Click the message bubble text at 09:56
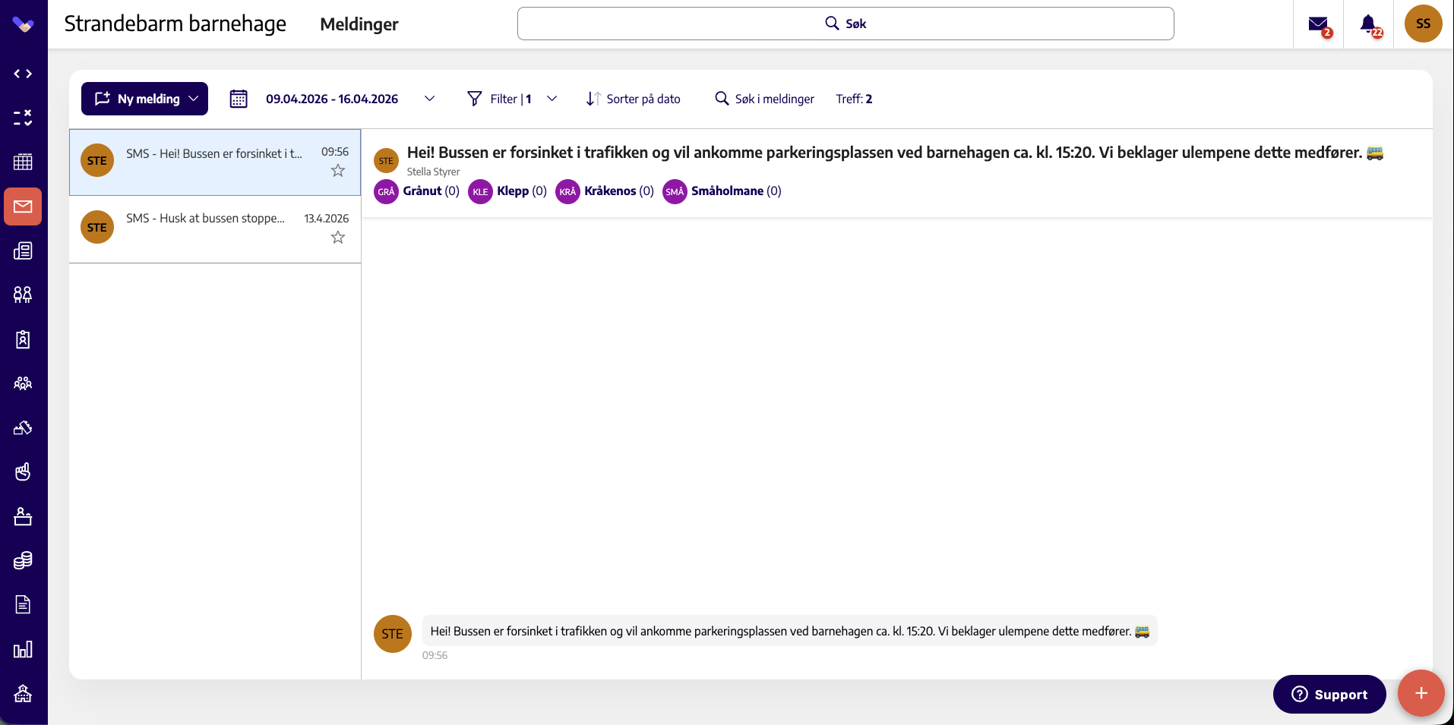 [x=789, y=631]
